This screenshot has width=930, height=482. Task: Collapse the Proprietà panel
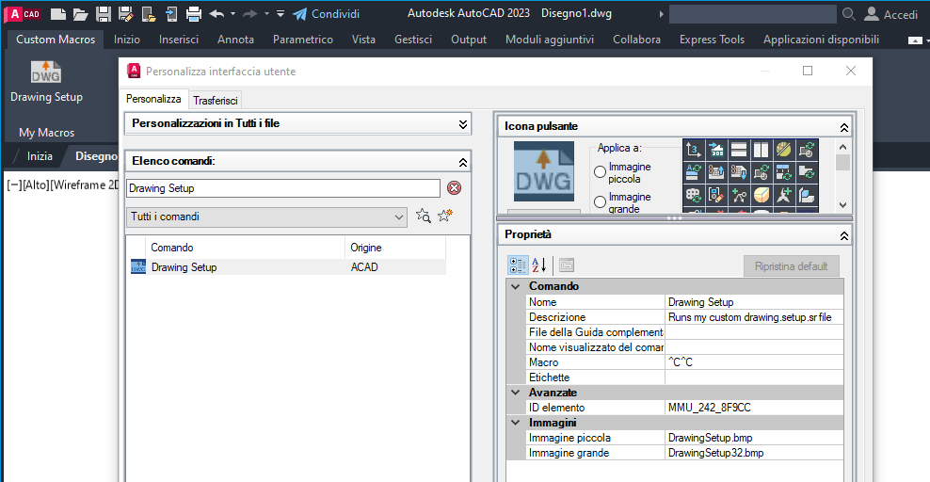click(844, 235)
